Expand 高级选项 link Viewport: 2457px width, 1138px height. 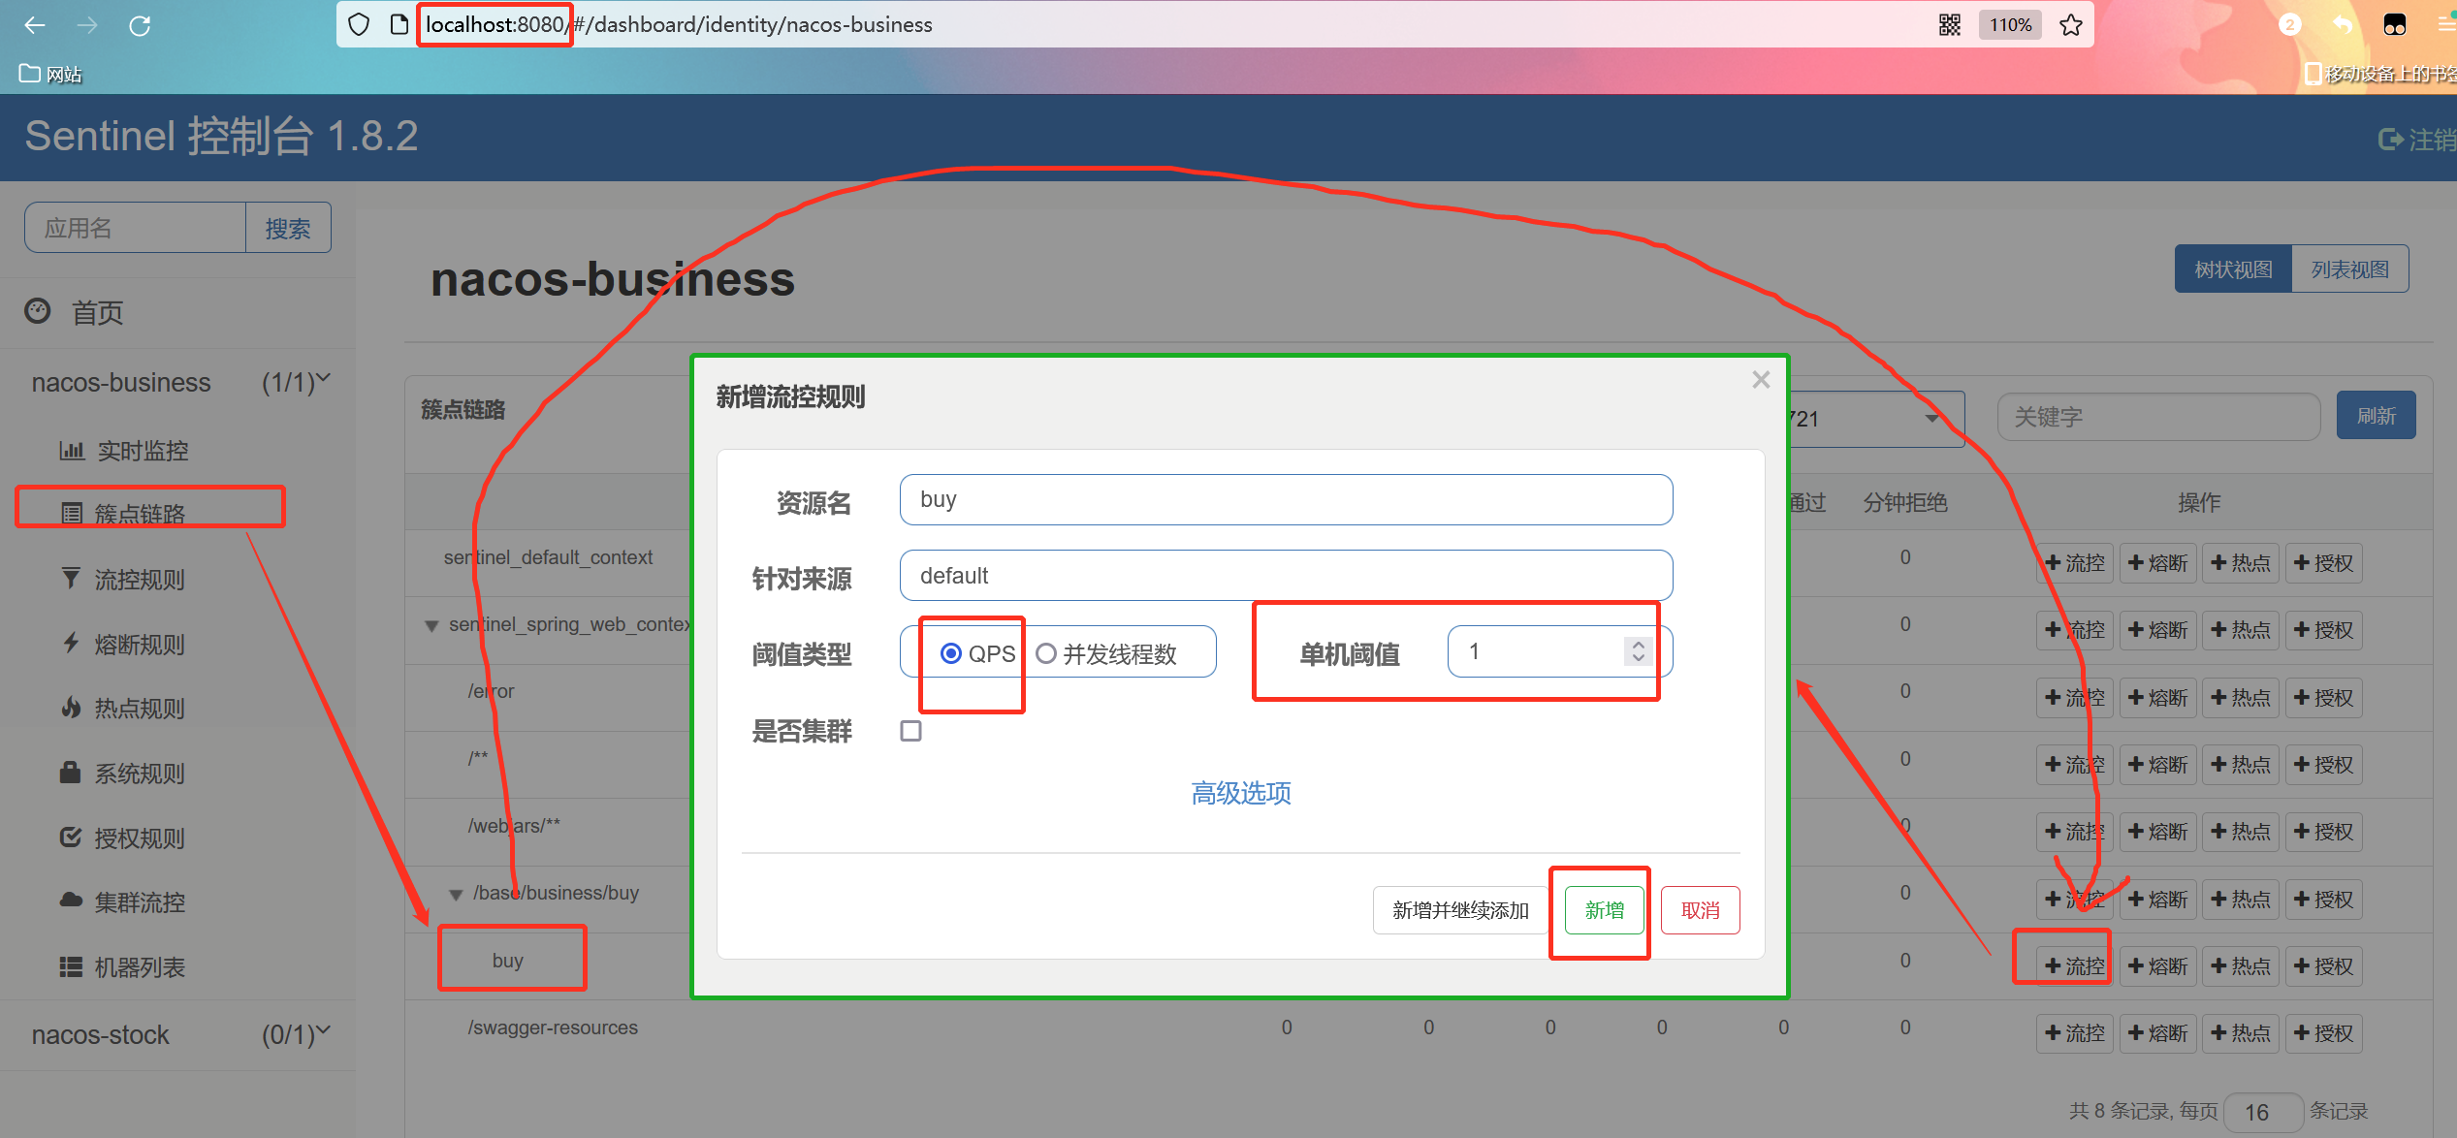[1240, 793]
